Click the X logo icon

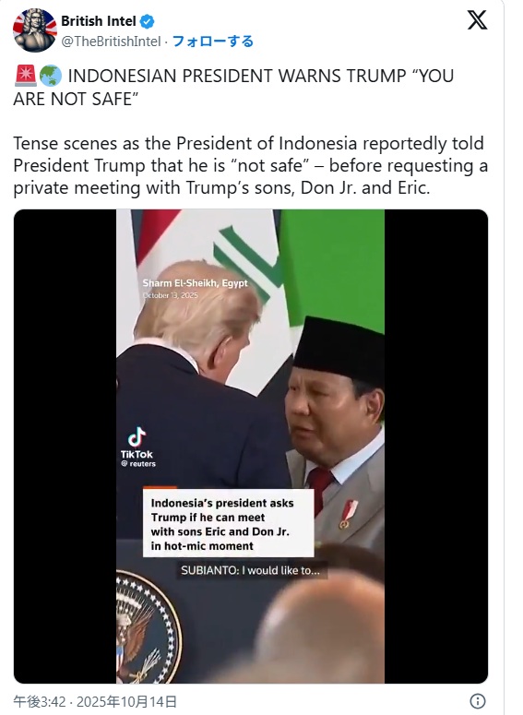tap(477, 20)
